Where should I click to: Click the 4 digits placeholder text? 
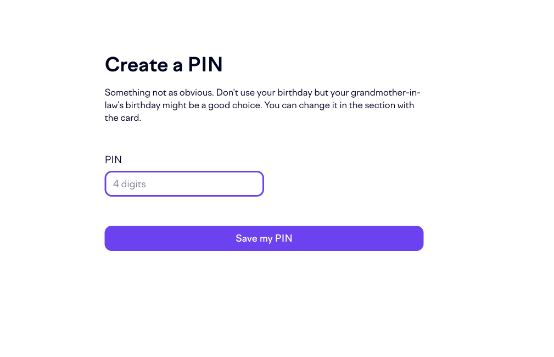[129, 183]
